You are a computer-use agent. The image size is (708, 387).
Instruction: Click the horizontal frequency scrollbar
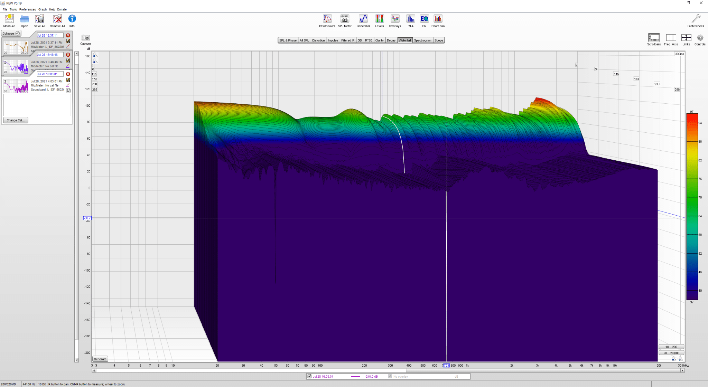tap(388, 370)
